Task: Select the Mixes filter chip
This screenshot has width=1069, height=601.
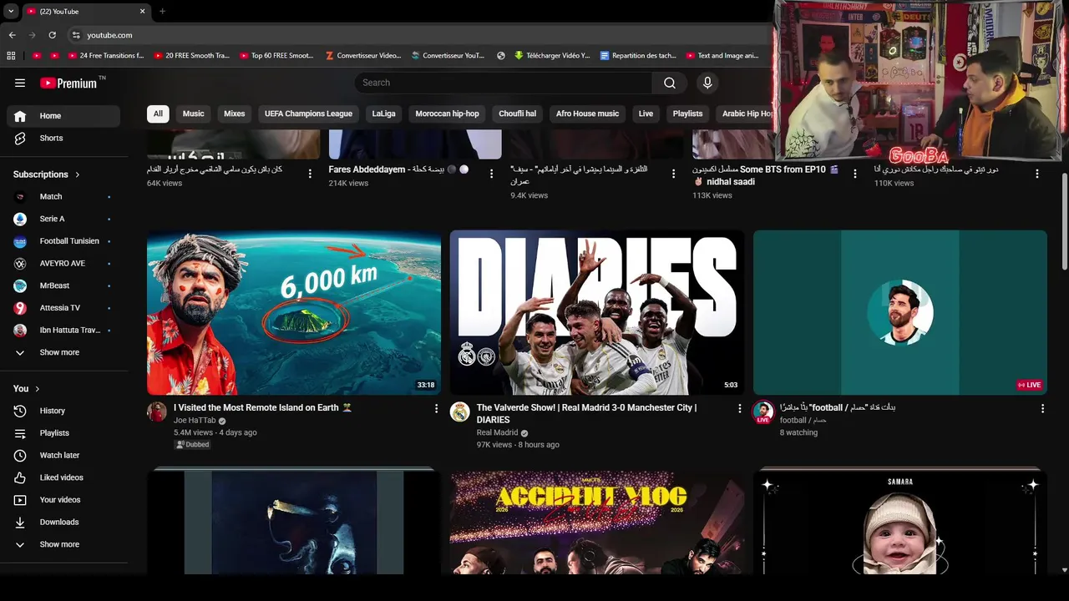Action: [x=235, y=114]
